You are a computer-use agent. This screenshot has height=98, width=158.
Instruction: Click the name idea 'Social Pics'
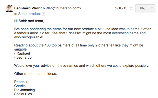click(x=23, y=94)
